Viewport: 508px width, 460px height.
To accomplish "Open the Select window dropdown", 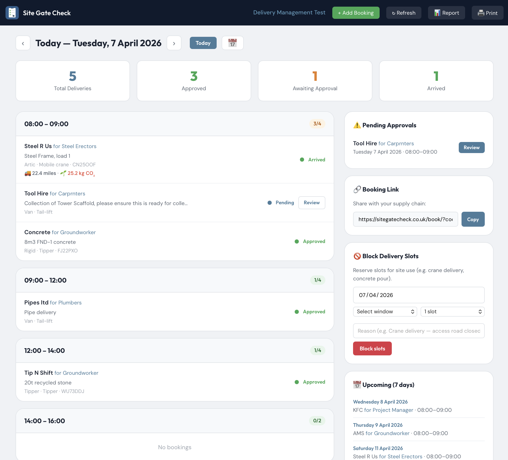I will click(x=385, y=311).
